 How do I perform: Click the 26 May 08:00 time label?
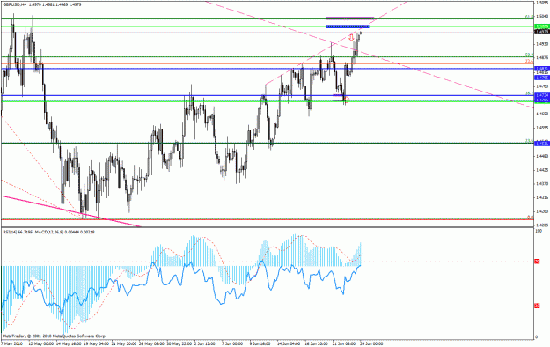[152, 343]
